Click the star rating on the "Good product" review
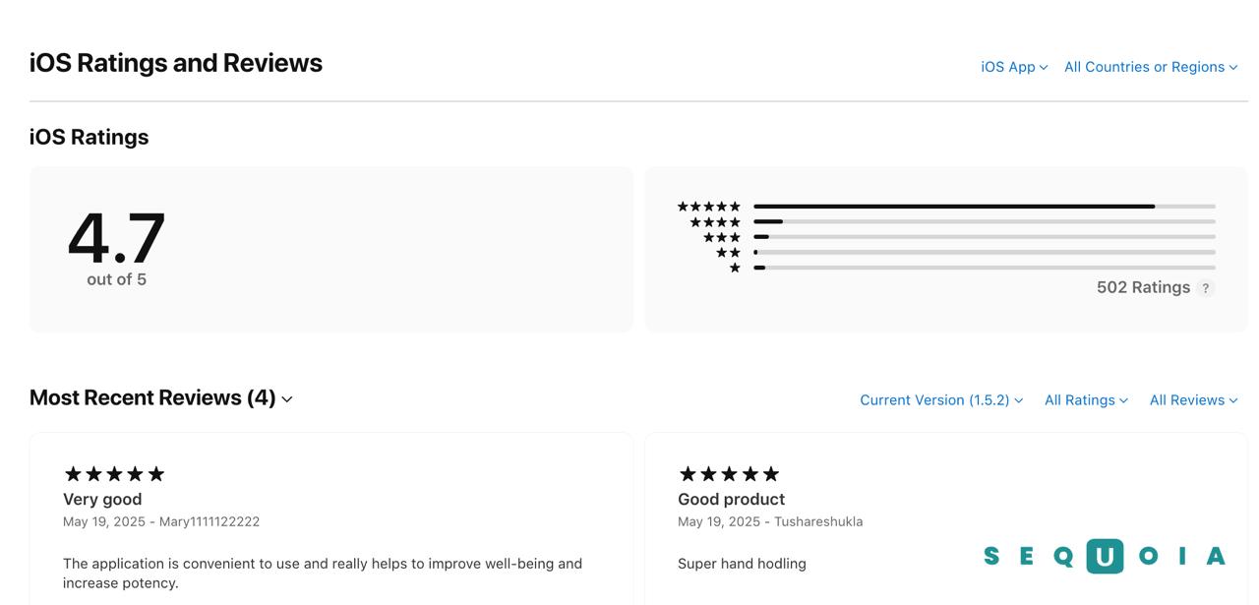Image resolution: width=1259 pixels, height=605 pixels. [729, 474]
